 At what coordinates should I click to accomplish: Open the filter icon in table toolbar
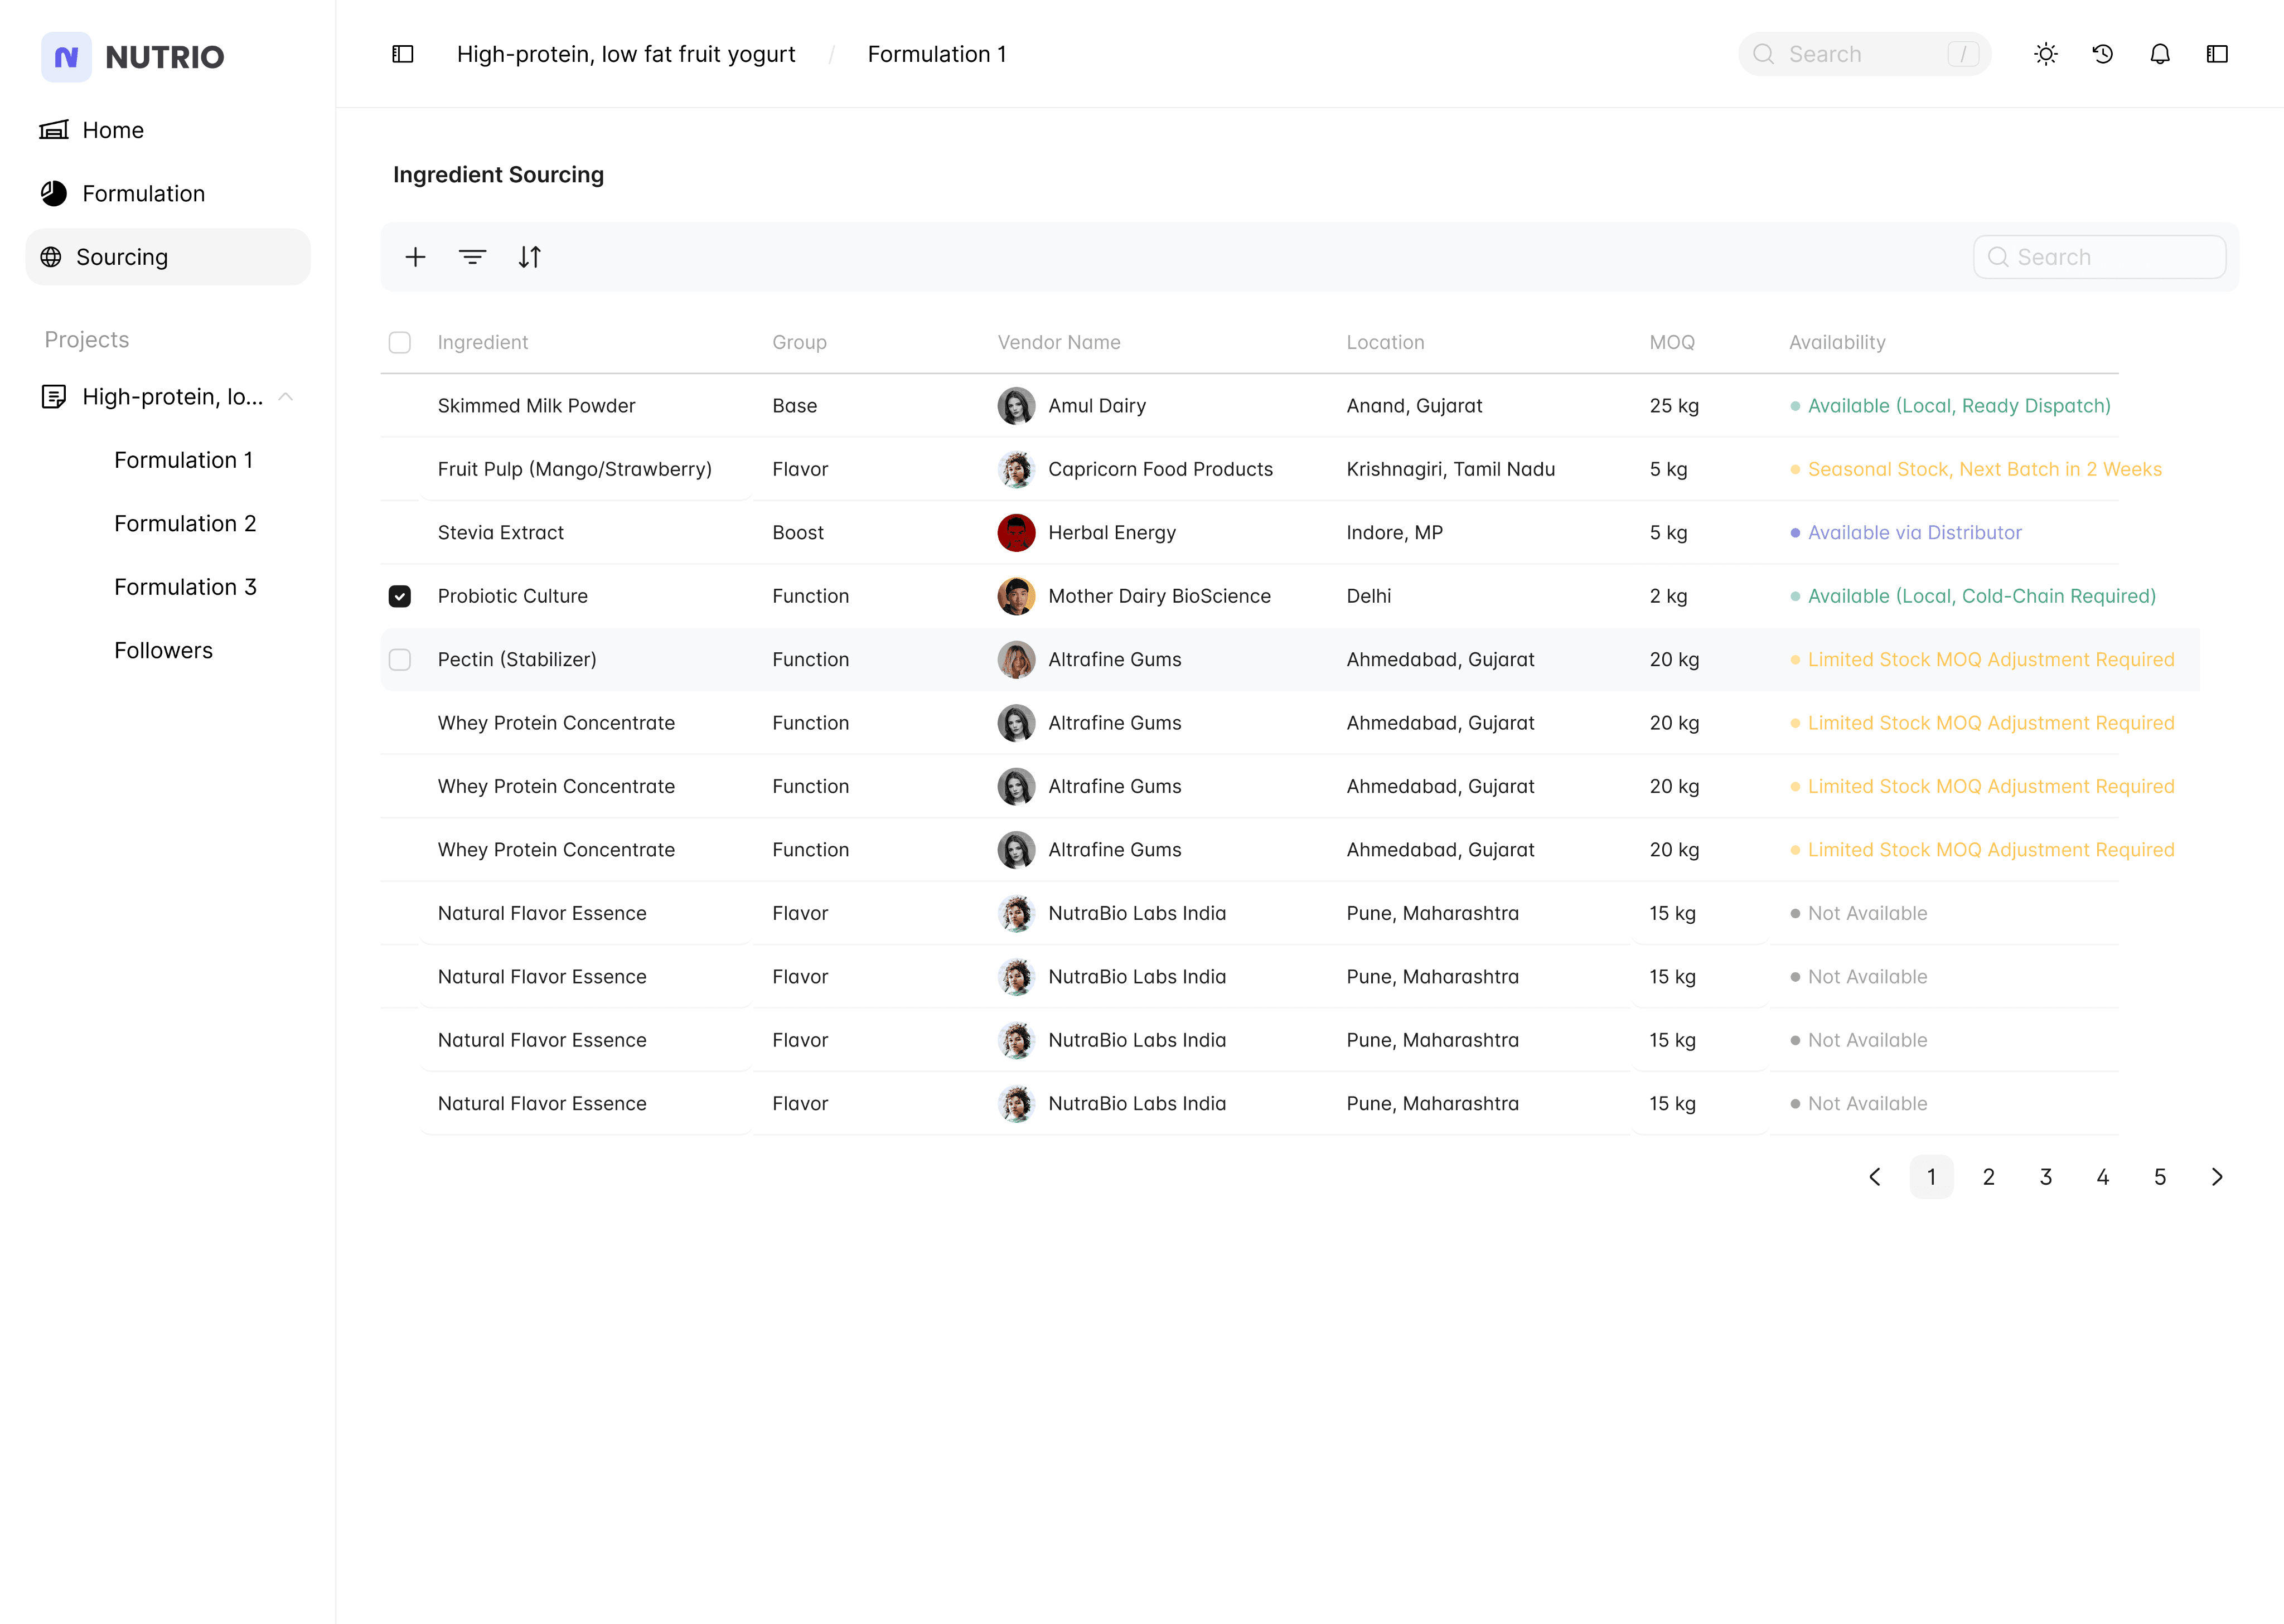pyautogui.click(x=472, y=257)
